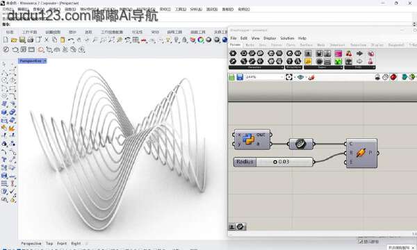Click the Open folder icon in Rhino toolbar

[x=14, y=40]
